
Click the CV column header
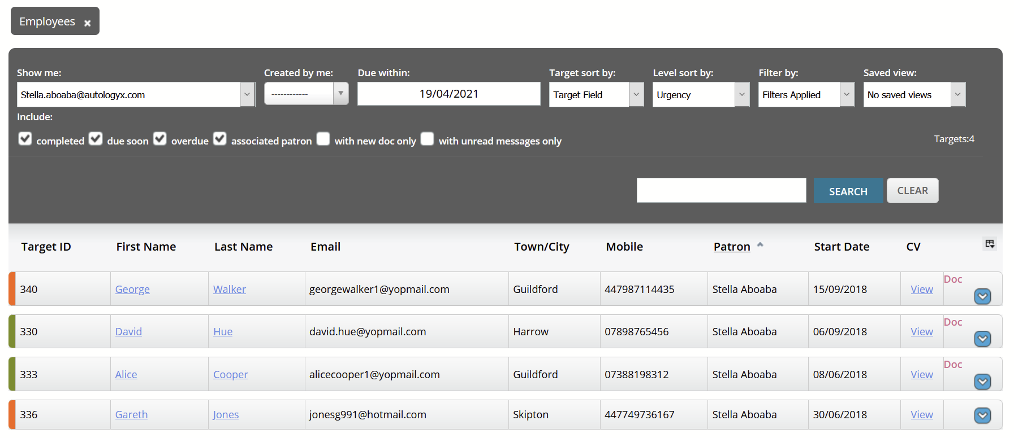(x=913, y=247)
